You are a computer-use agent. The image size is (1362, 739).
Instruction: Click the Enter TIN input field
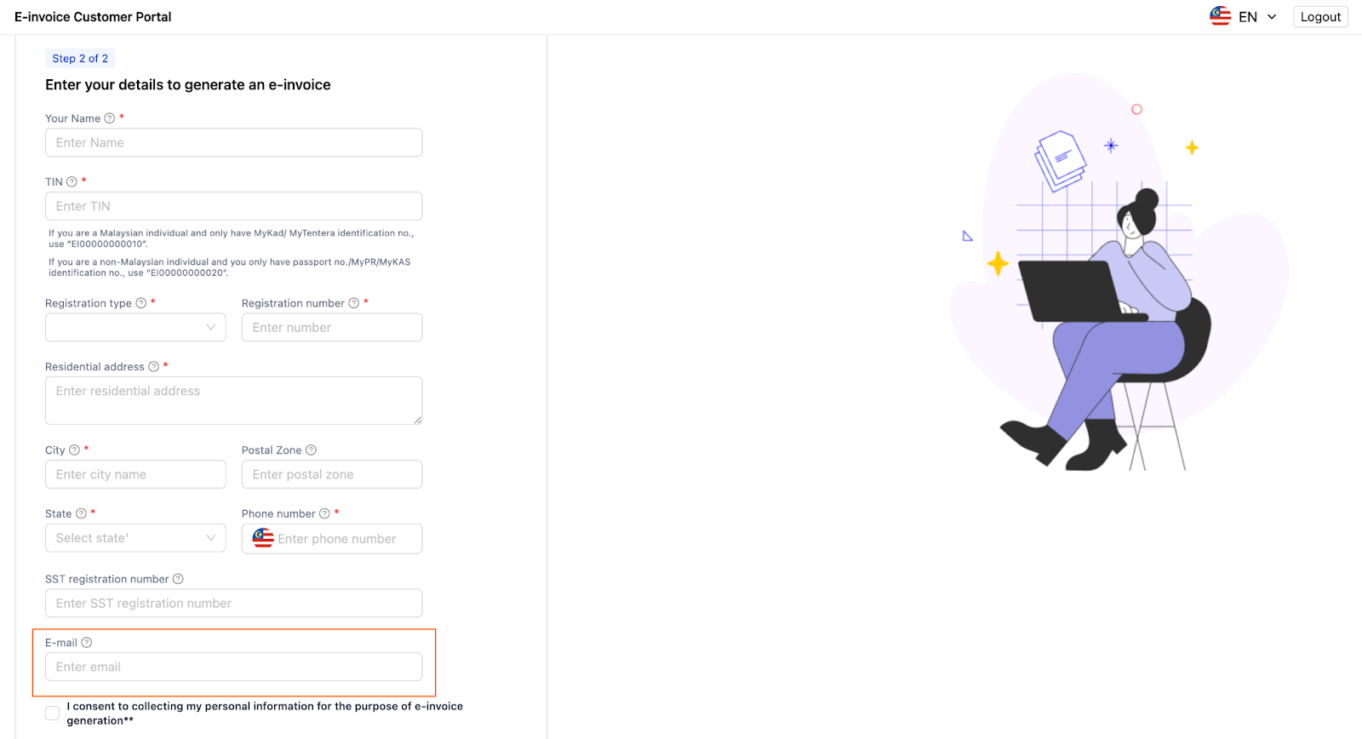click(x=233, y=206)
